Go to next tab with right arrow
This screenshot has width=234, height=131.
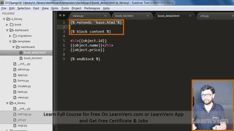click(x=64, y=15)
